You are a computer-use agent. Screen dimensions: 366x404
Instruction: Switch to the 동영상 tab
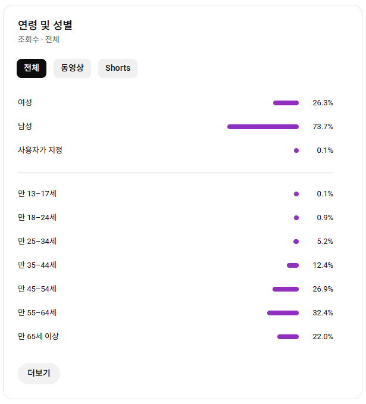(72, 68)
